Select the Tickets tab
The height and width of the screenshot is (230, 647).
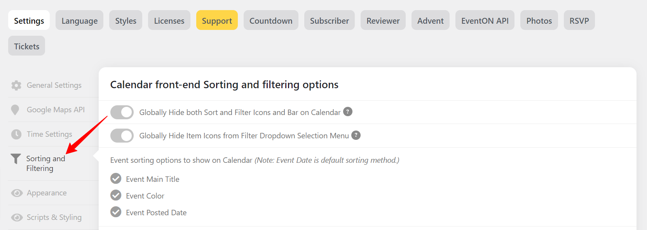[26, 46]
